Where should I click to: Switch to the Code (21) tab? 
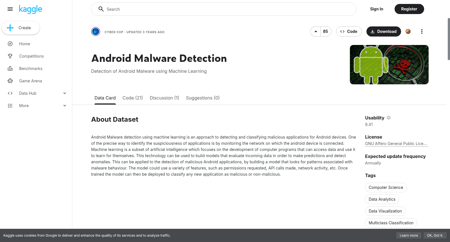(x=133, y=98)
